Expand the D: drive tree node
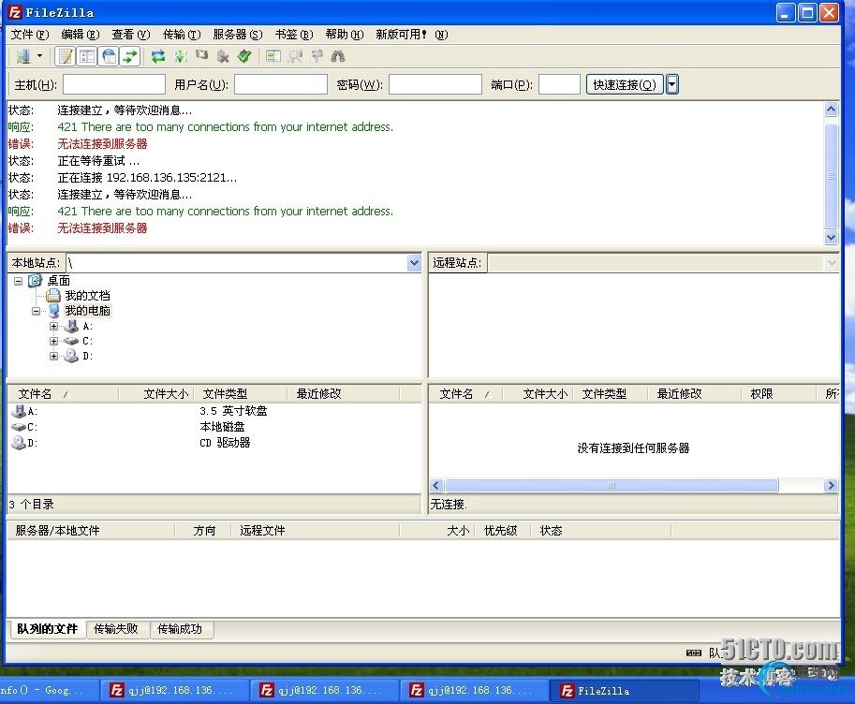 (53, 356)
